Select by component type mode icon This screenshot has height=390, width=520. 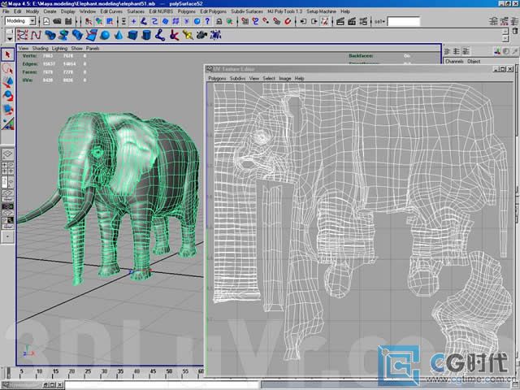click(110, 22)
